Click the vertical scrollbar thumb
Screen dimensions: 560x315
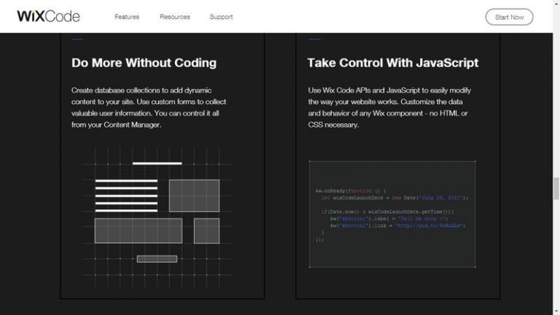click(556, 189)
